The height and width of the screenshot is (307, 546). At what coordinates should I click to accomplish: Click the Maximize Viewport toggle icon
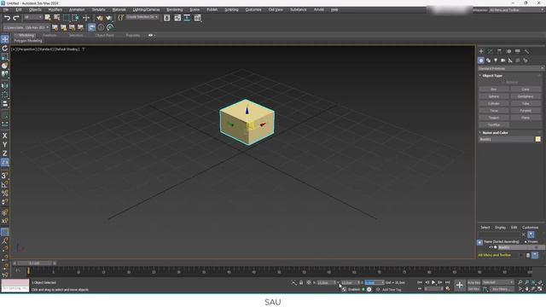click(540, 289)
